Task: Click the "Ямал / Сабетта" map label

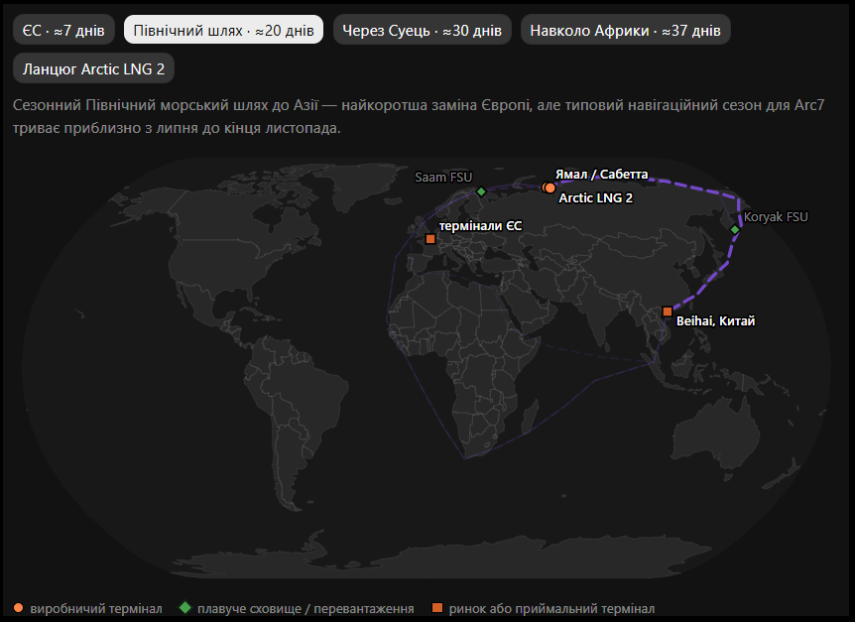Action: [601, 175]
